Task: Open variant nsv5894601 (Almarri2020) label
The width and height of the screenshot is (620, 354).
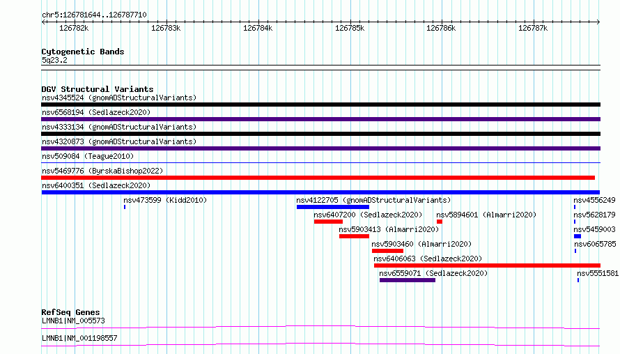Action: (x=486, y=215)
